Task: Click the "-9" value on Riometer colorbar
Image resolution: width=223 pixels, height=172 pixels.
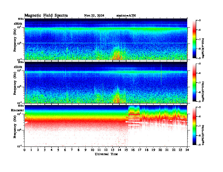Action: (199, 145)
